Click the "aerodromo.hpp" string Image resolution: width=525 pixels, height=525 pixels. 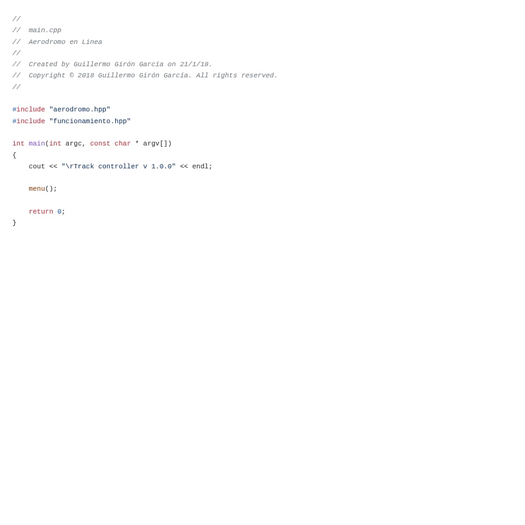80,110
